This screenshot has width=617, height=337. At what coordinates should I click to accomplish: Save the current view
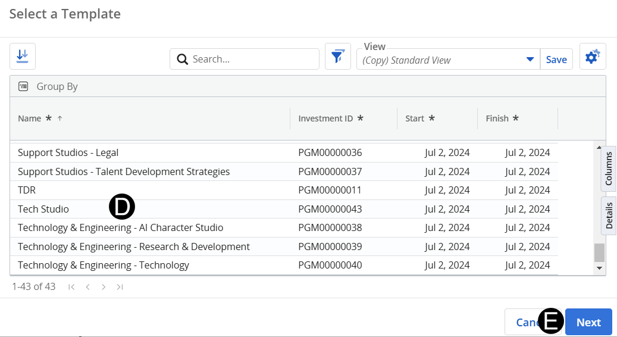(556, 60)
